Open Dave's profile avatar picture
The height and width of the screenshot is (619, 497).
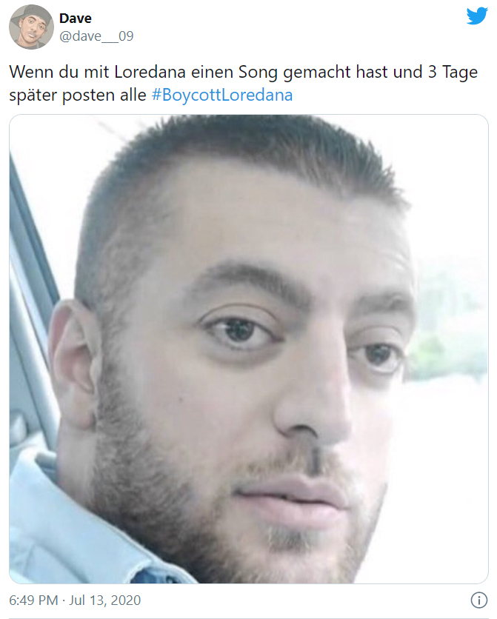pos(32,27)
